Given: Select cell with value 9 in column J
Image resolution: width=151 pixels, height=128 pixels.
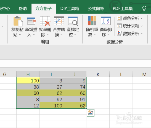Looking at the screenshot, I should click(75, 80).
